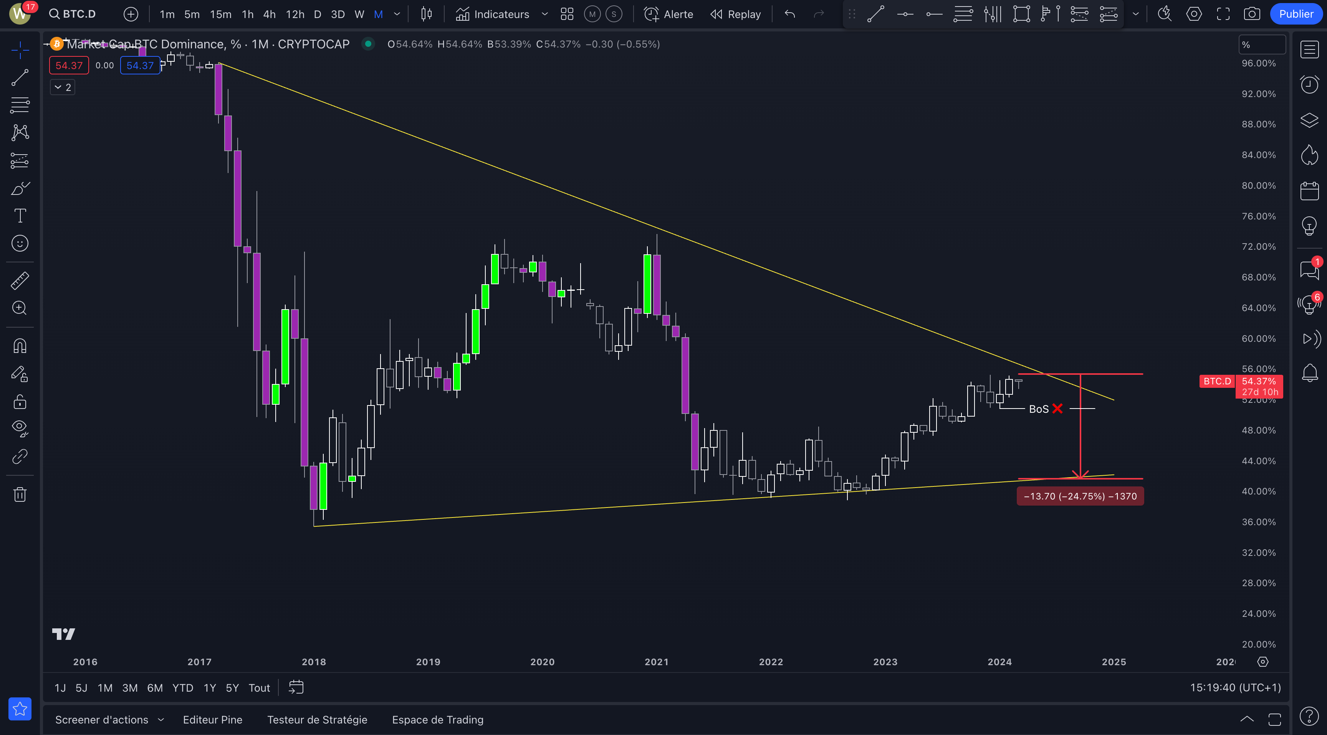Select the horizontal line favorite tool
Image resolution: width=1327 pixels, height=735 pixels.
tap(905, 14)
